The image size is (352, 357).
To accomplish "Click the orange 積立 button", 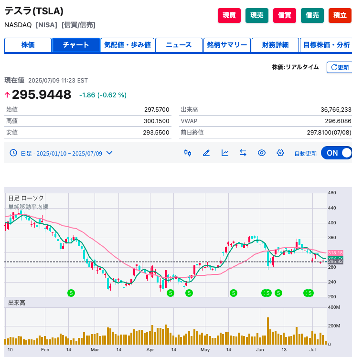I will click(x=340, y=15).
